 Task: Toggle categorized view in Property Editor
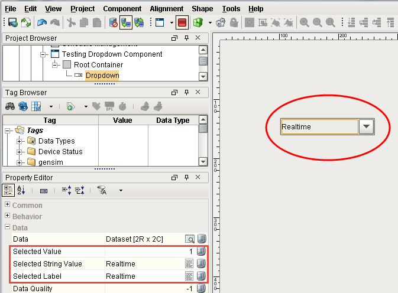[8, 190]
